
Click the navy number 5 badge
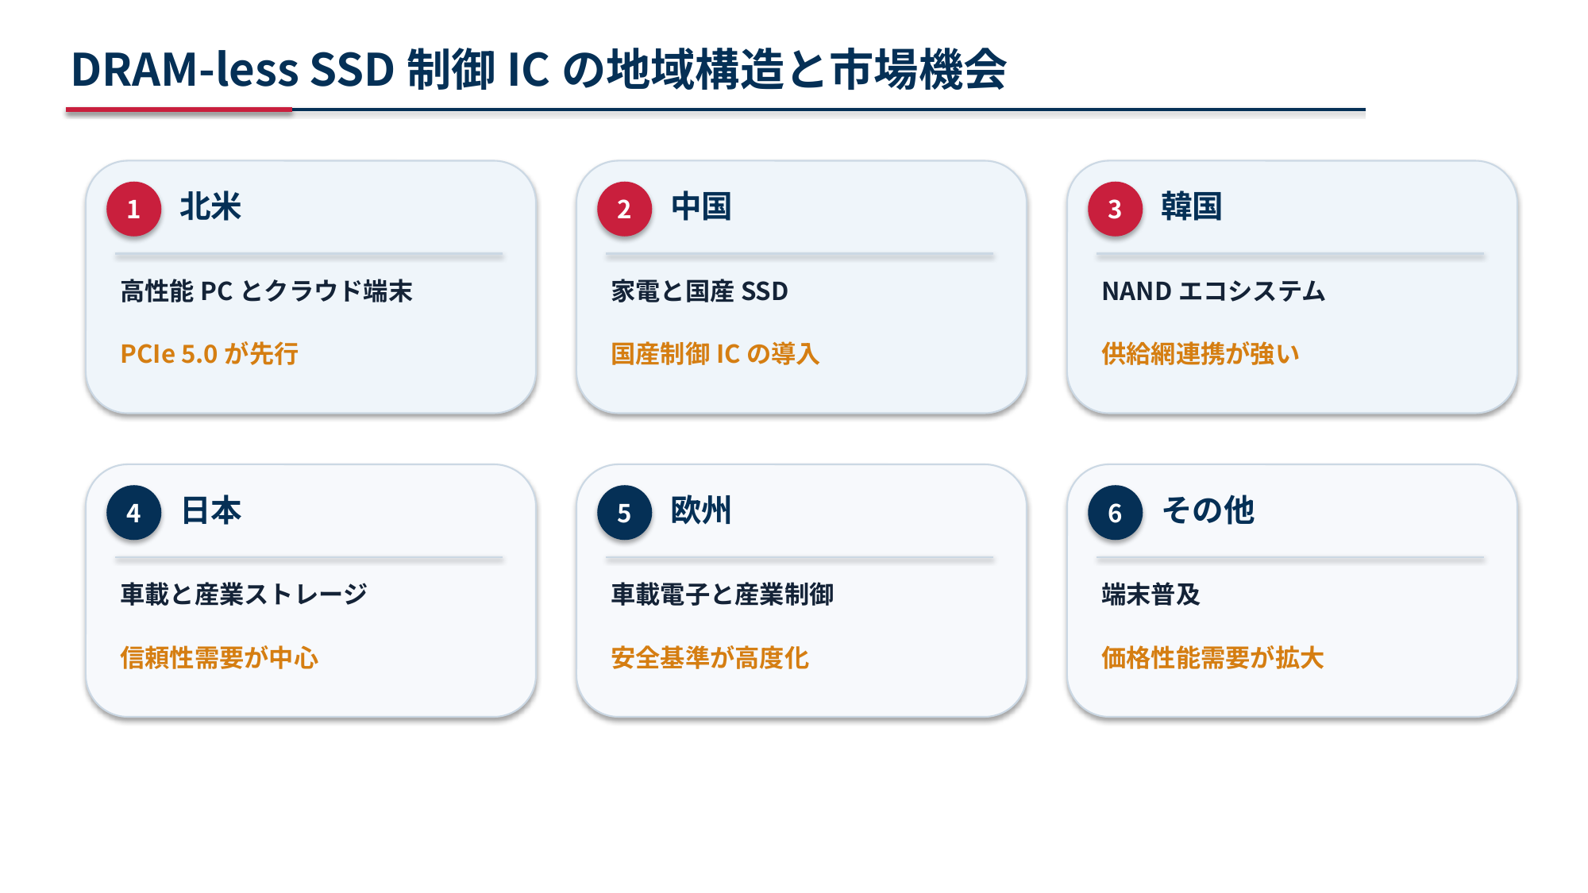pyautogui.click(x=625, y=513)
